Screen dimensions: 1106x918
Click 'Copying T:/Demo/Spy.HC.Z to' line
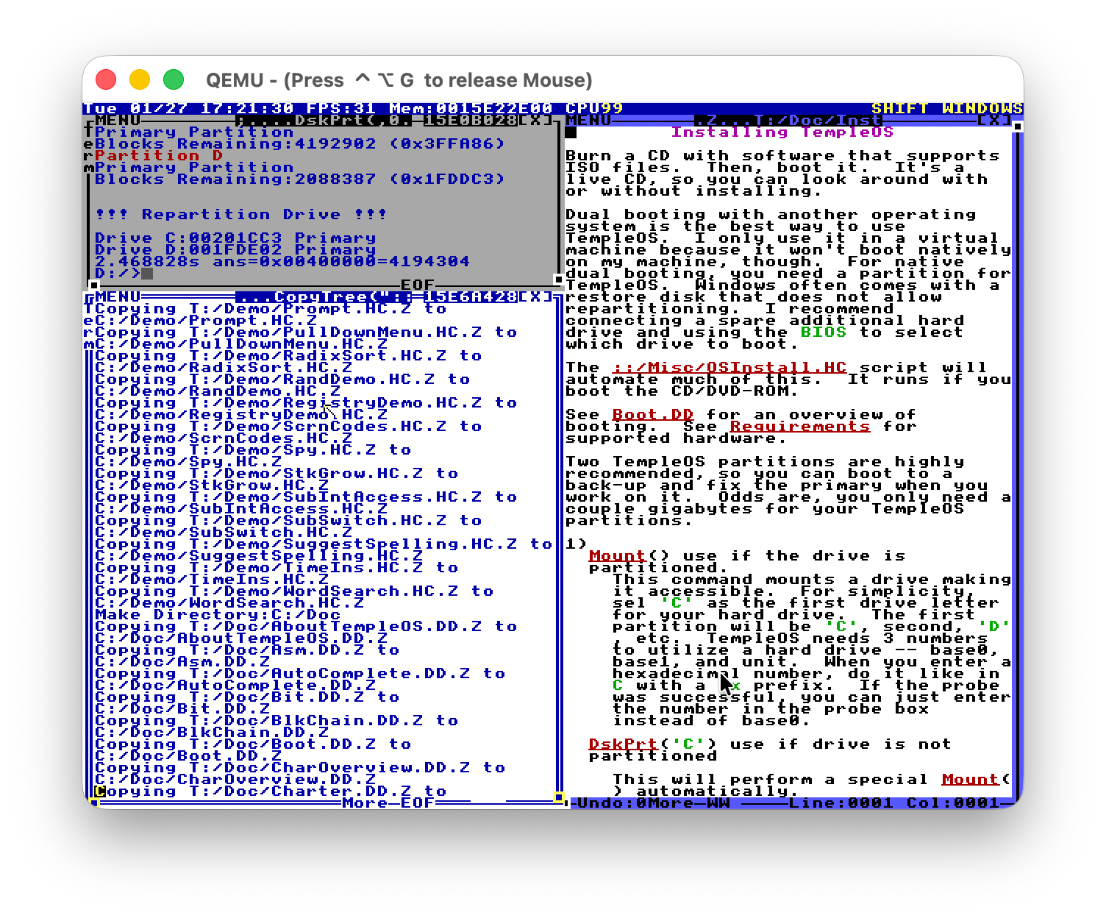[x=253, y=449]
